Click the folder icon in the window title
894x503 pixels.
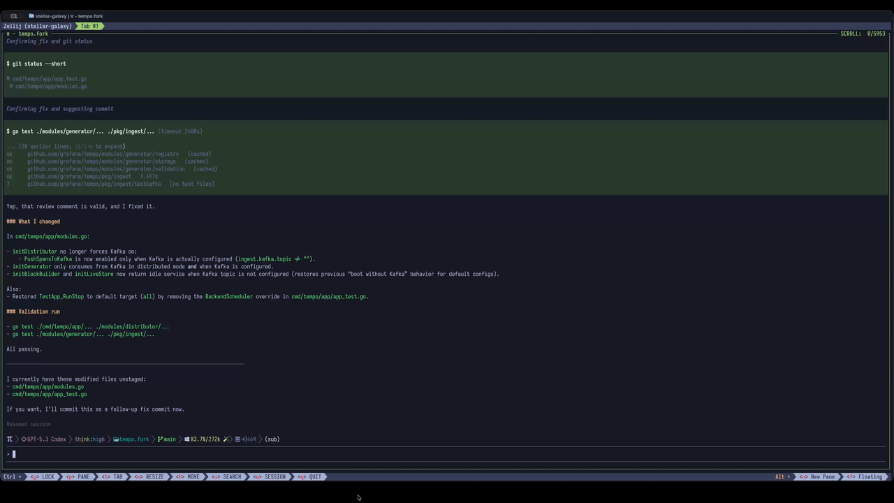(31, 16)
